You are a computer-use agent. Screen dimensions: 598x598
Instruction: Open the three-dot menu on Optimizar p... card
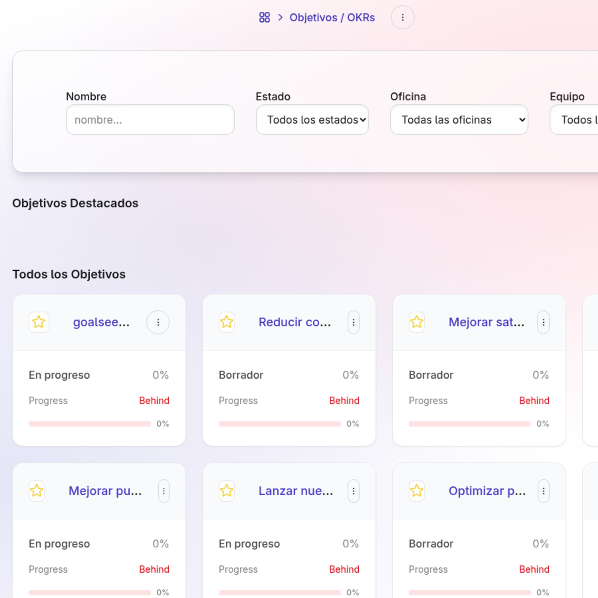click(543, 491)
